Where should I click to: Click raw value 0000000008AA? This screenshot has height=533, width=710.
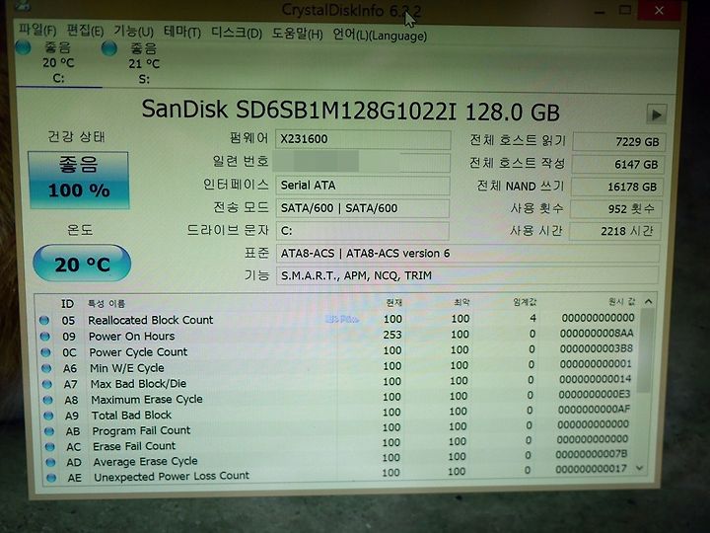click(x=597, y=334)
